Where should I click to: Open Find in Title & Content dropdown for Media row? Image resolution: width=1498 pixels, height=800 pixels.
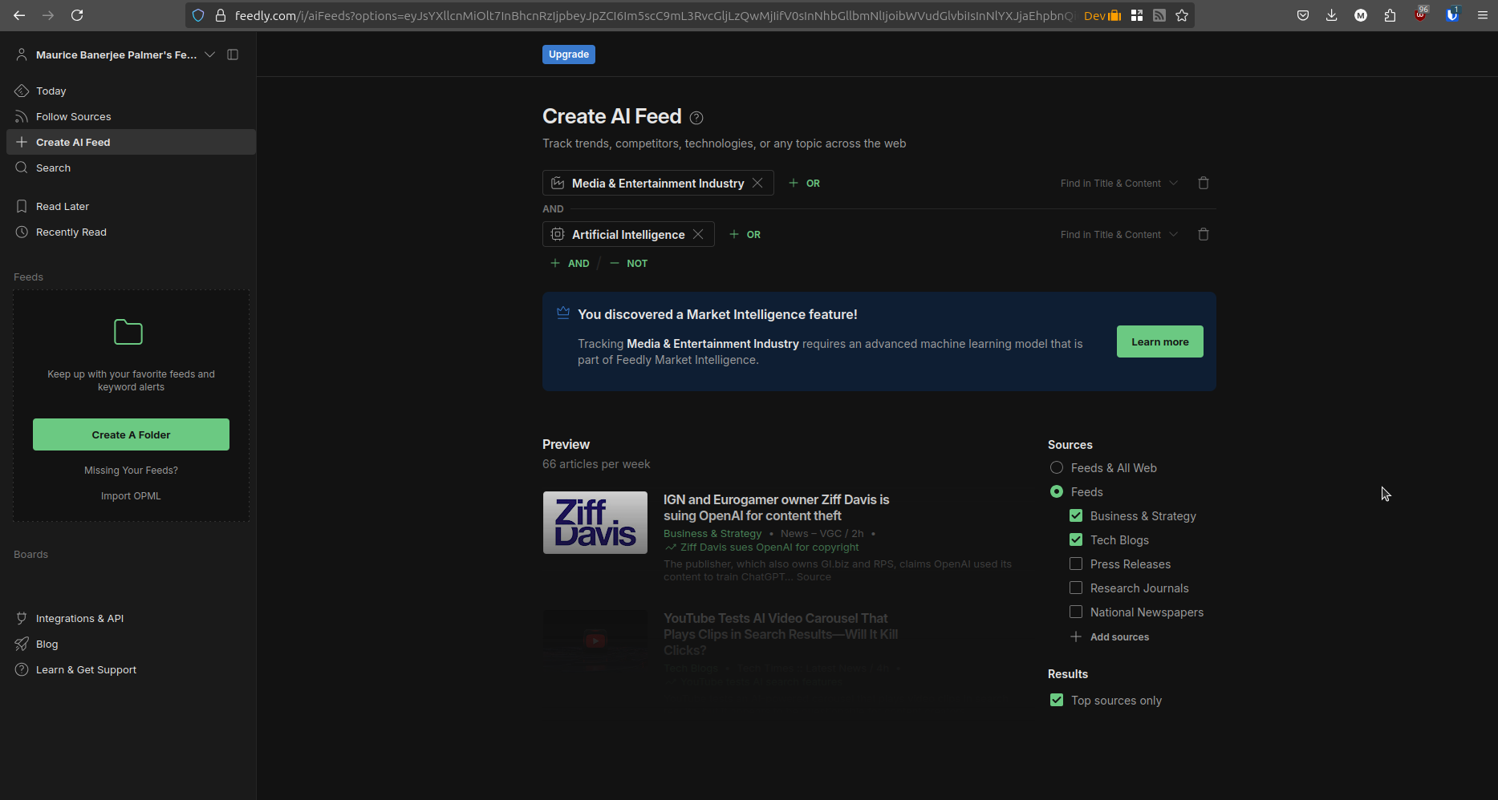pos(1118,184)
